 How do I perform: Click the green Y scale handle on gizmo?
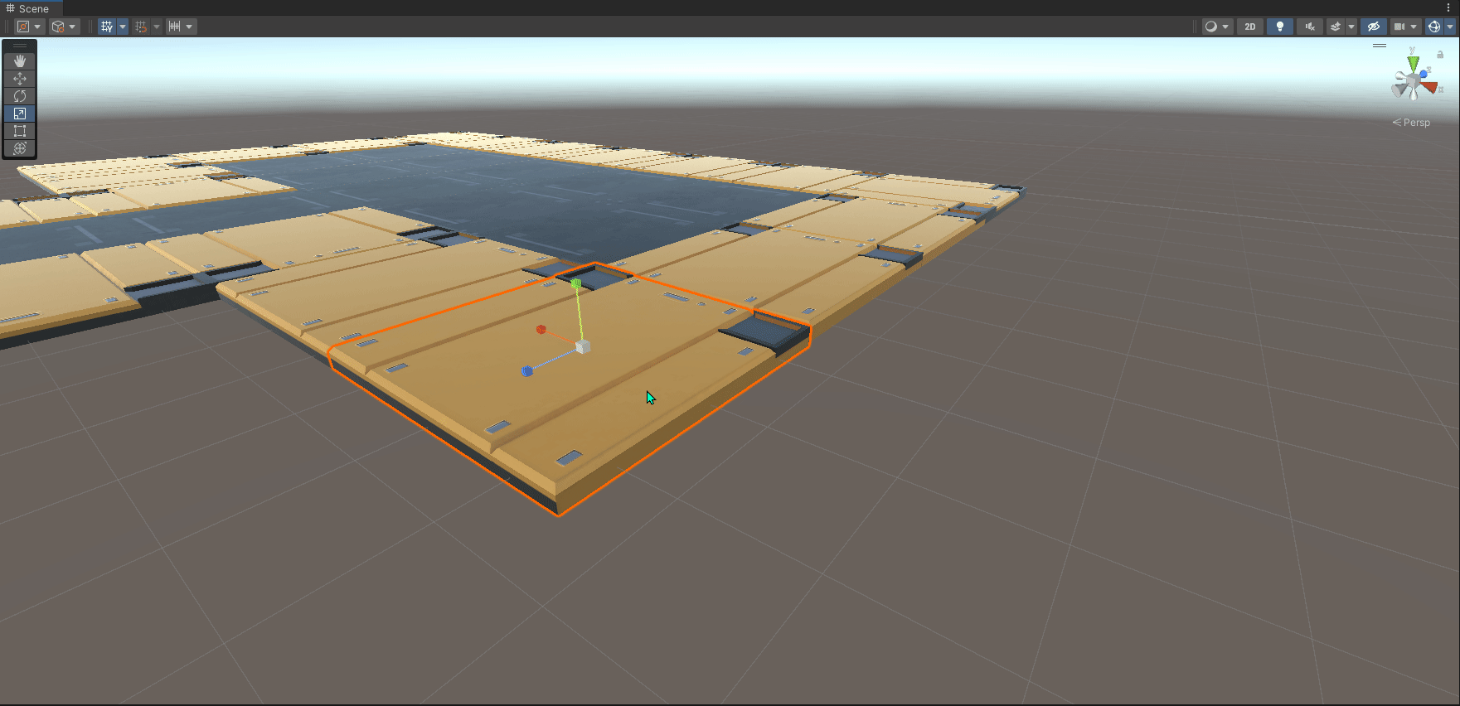(576, 283)
